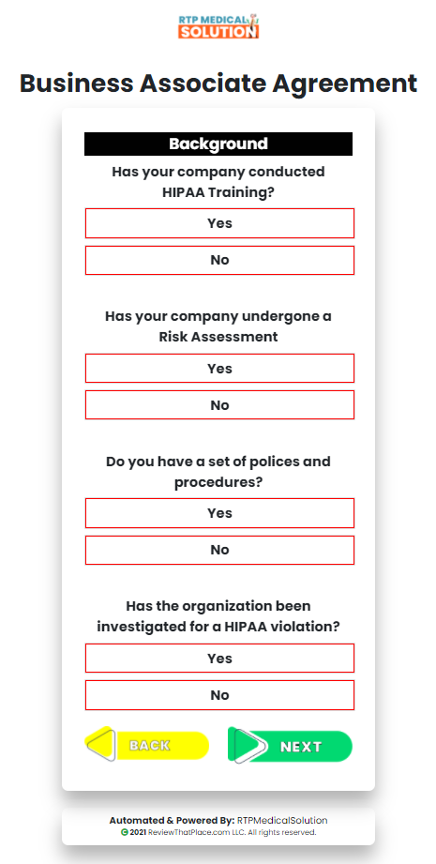436x864 pixels.
Task: Go to previous page with BACK button
Action: point(147,745)
